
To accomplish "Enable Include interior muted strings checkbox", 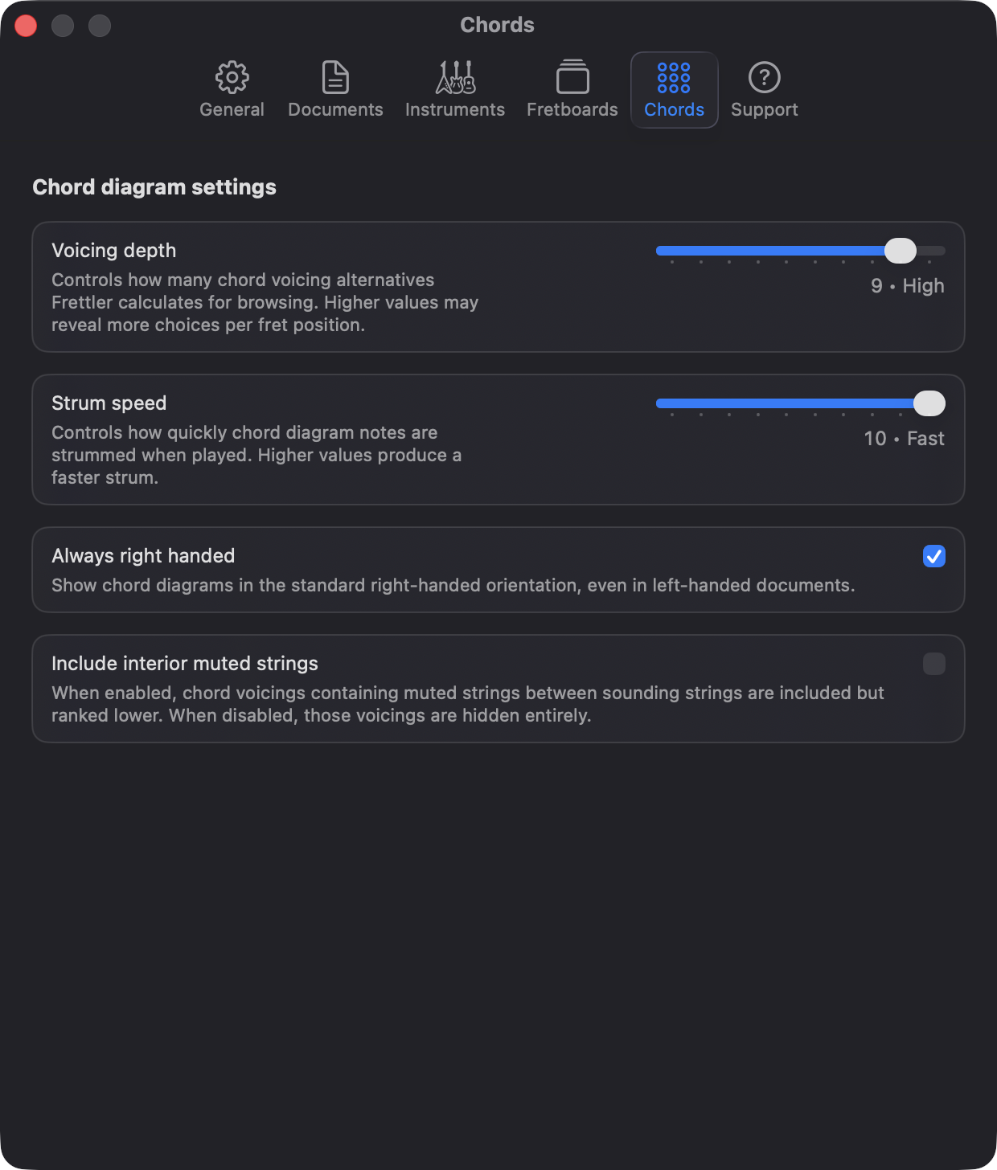I will click(934, 664).
